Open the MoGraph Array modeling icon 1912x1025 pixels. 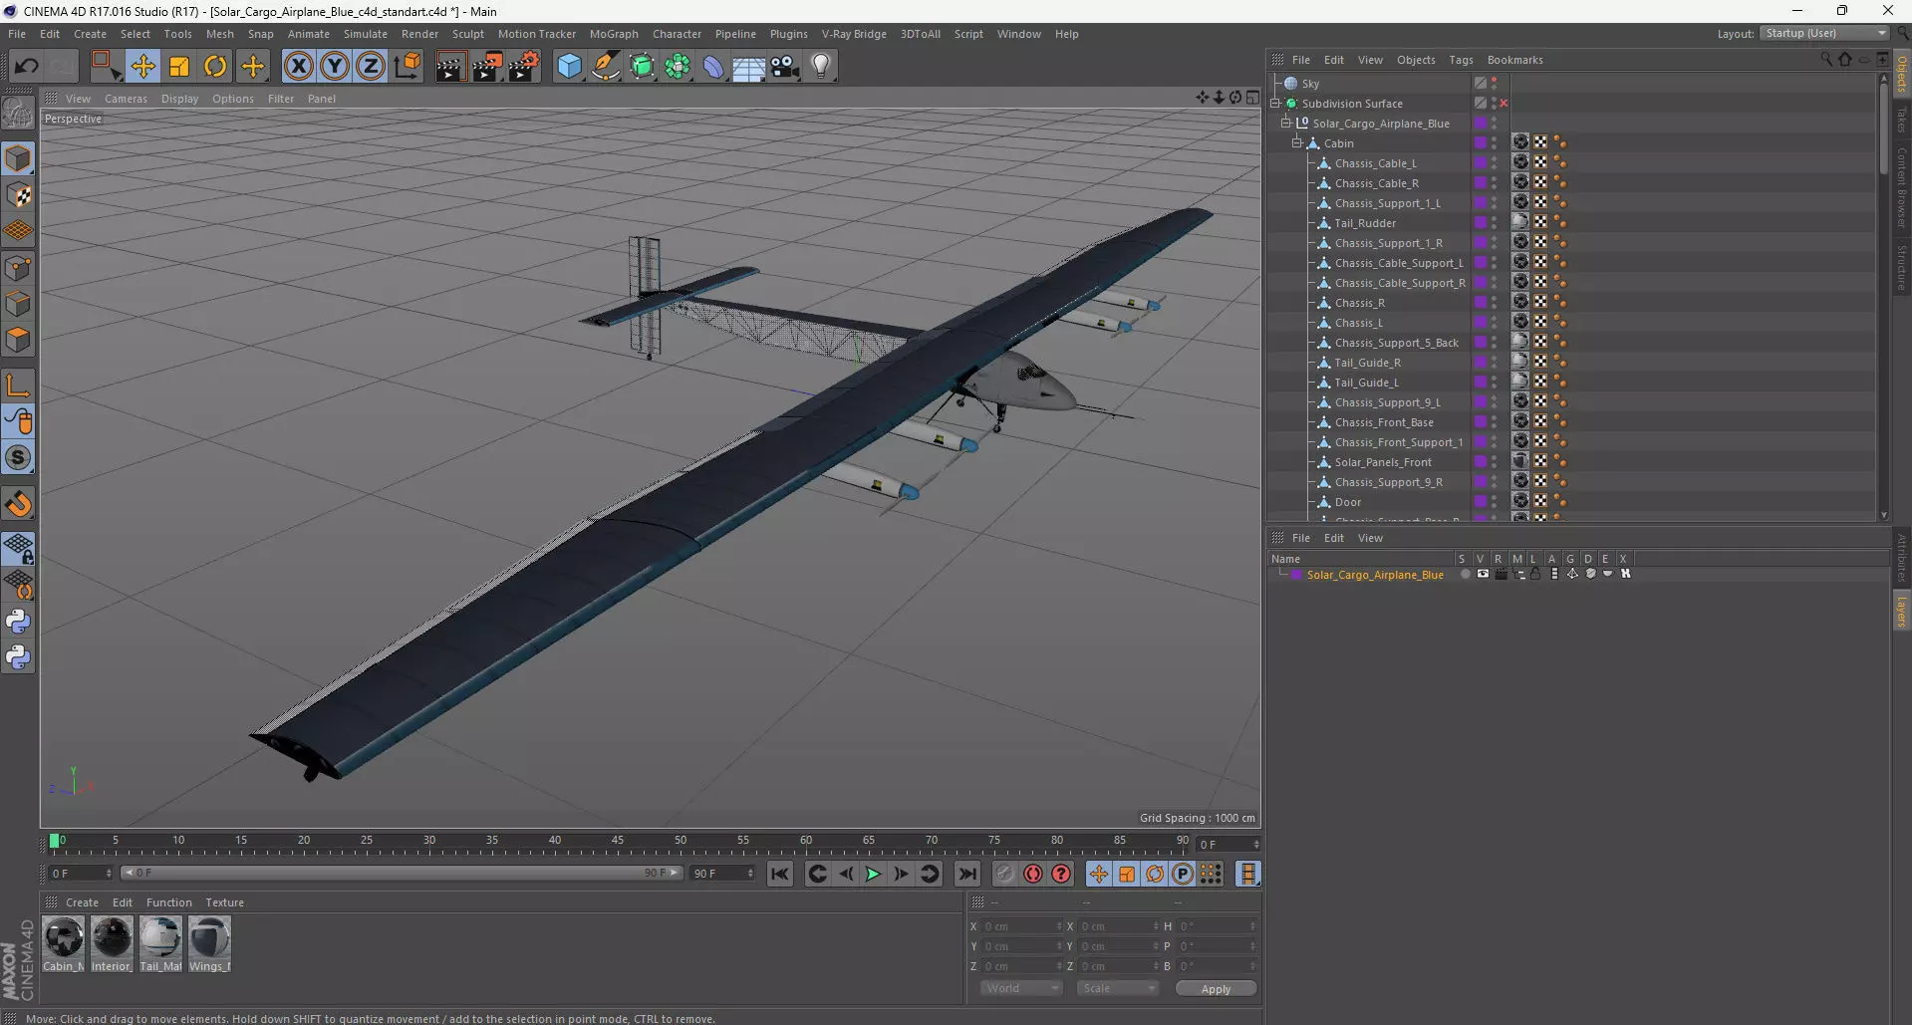678,67
